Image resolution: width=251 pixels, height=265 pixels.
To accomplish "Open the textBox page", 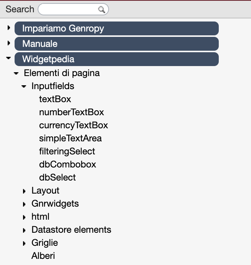I will [55, 99].
